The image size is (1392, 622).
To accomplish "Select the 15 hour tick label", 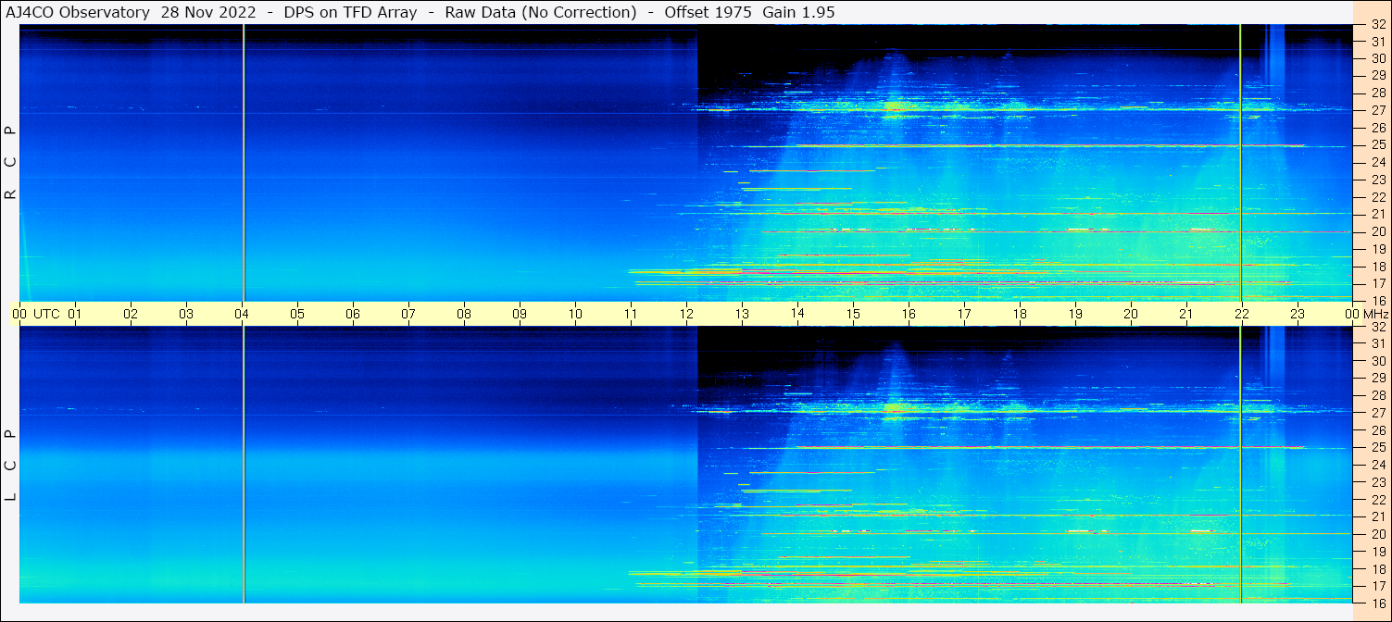I will 853,314.
